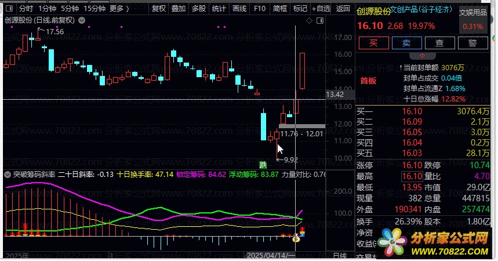Image resolution: width=498 pixels, height=261 pixels.
Task: Click the 突破筹码斜率 indicator name
Action: pos(34,175)
